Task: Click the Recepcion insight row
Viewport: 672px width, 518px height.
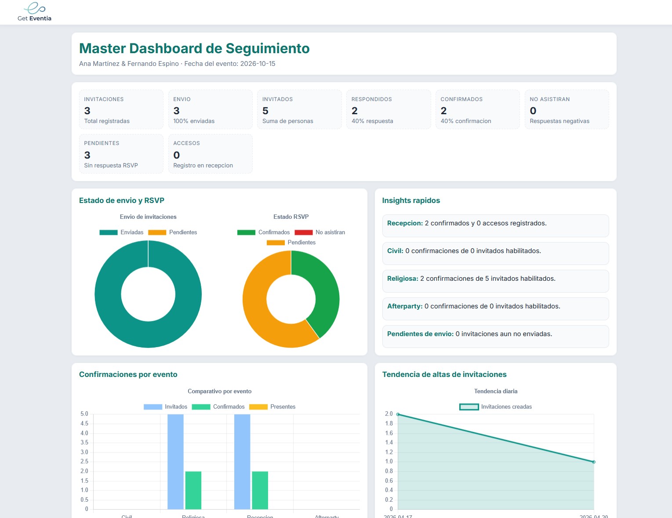Action: click(x=496, y=226)
